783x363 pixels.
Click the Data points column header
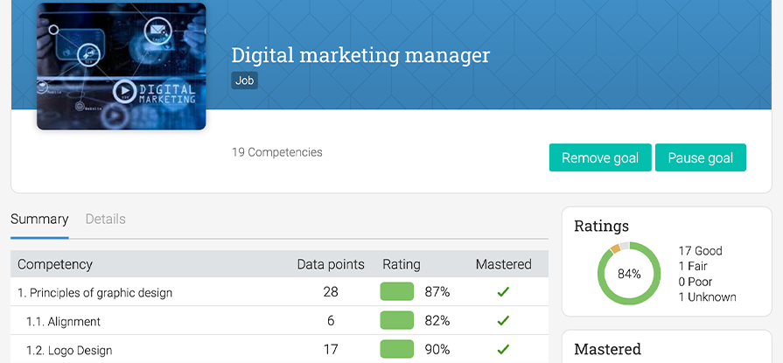(331, 264)
